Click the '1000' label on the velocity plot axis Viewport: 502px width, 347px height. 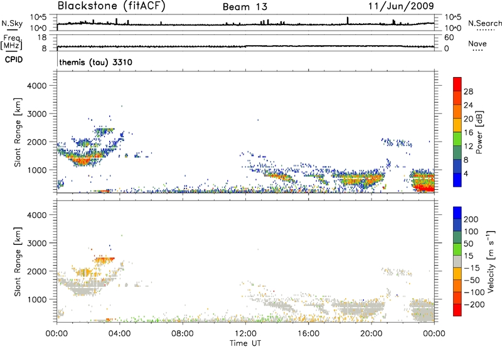(x=37, y=299)
